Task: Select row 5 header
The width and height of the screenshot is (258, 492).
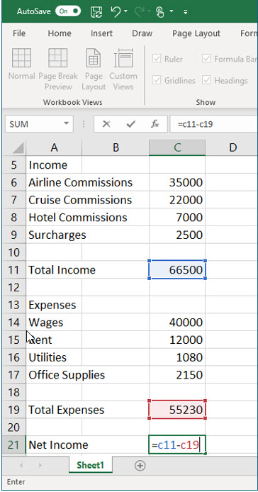Action: tap(14, 165)
